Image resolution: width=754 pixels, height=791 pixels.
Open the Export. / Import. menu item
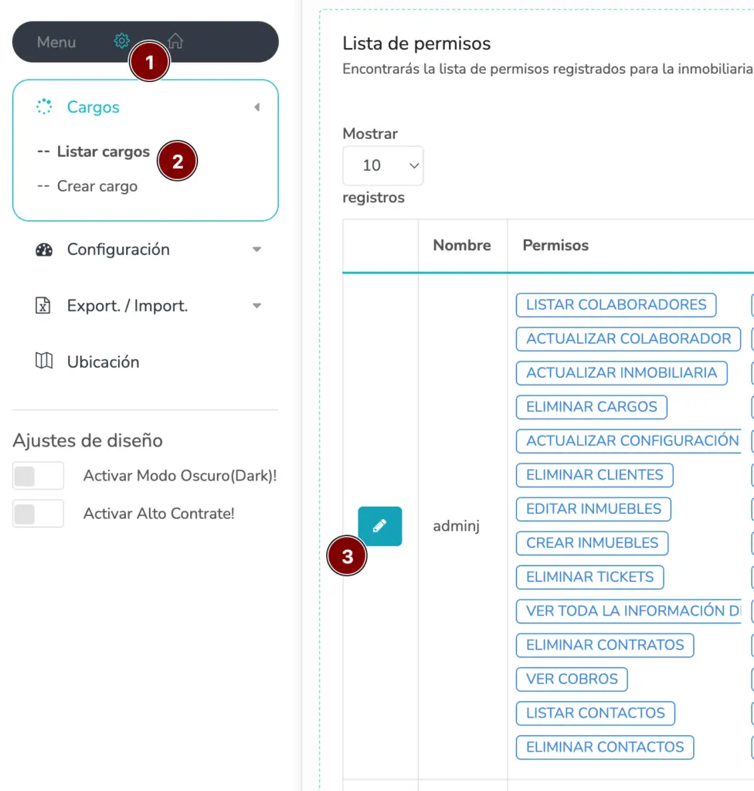[127, 306]
